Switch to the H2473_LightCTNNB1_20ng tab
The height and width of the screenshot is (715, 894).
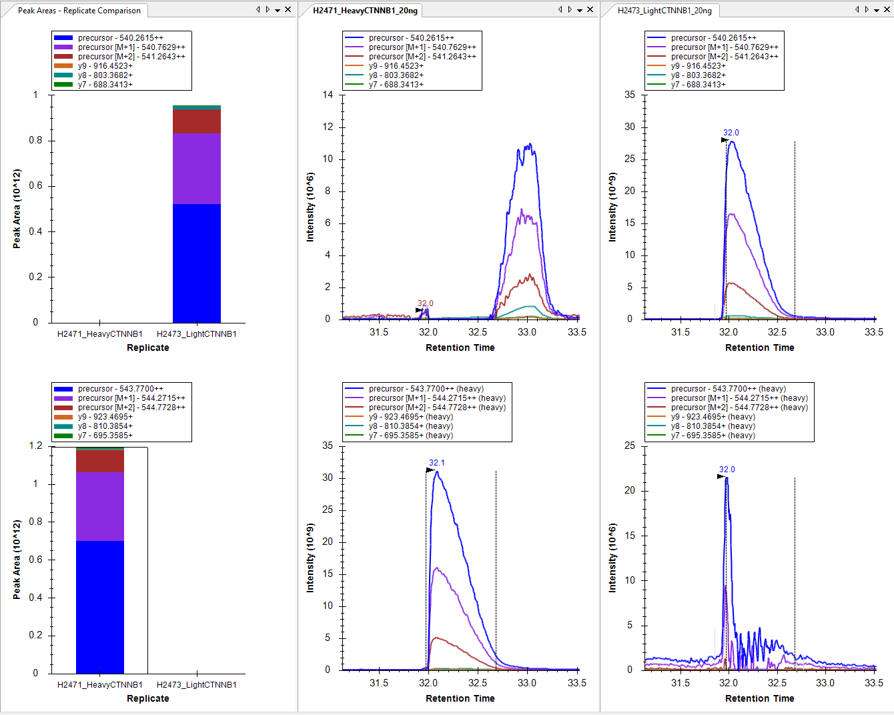(664, 11)
